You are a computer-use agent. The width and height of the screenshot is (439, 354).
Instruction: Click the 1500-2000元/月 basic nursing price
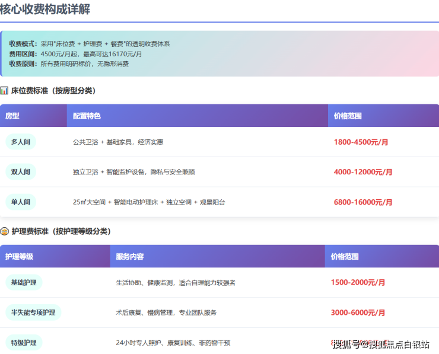tap(358, 283)
